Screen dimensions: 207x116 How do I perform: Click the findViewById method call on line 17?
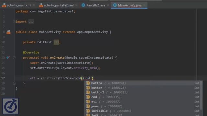[70, 78]
